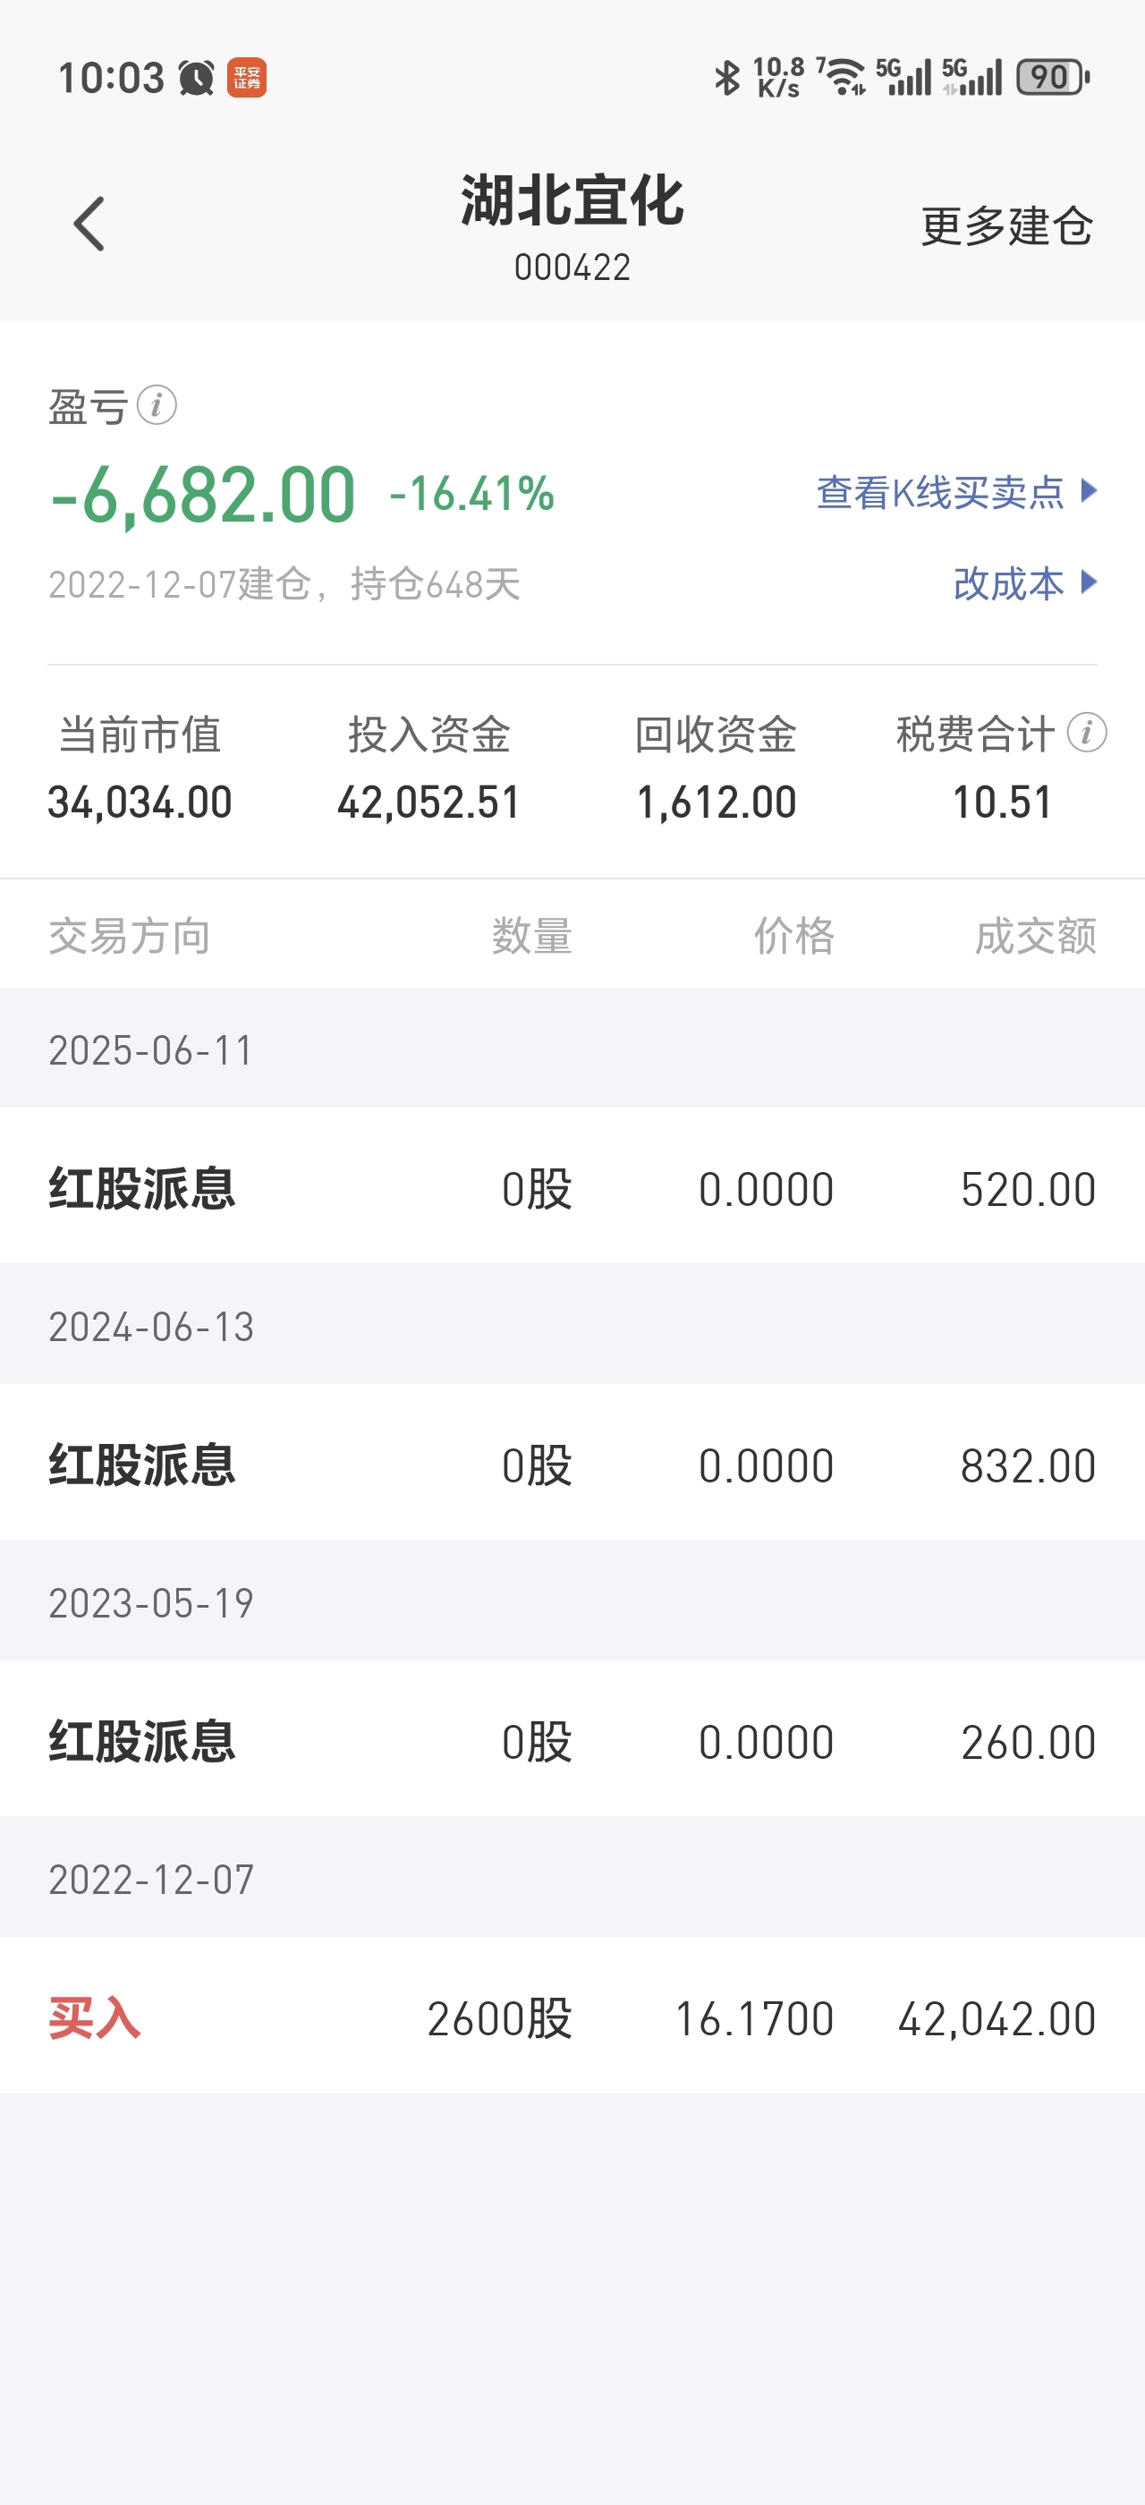Open the info icon beside 盈亏
Image resolution: width=1145 pixels, height=2505 pixels.
(157, 405)
